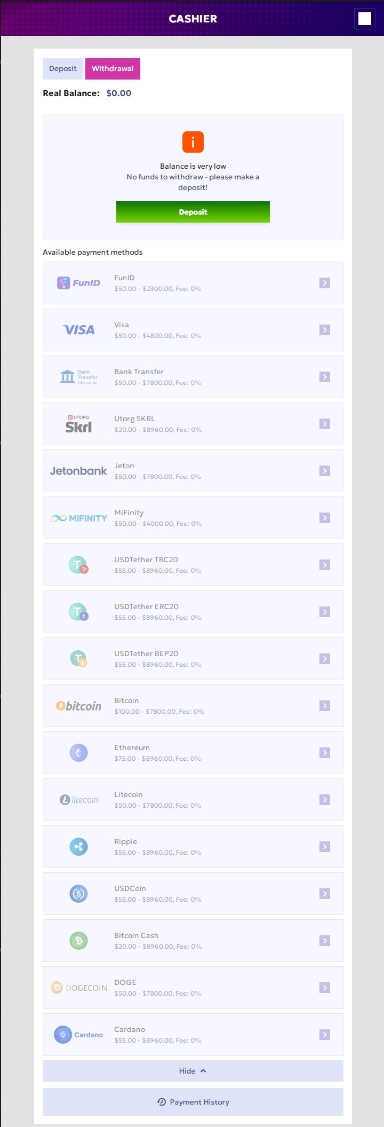The width and height of the screenshot is (384, 1127).
Task: Close the cashier with top-right square
Action: tap(365, 19)
